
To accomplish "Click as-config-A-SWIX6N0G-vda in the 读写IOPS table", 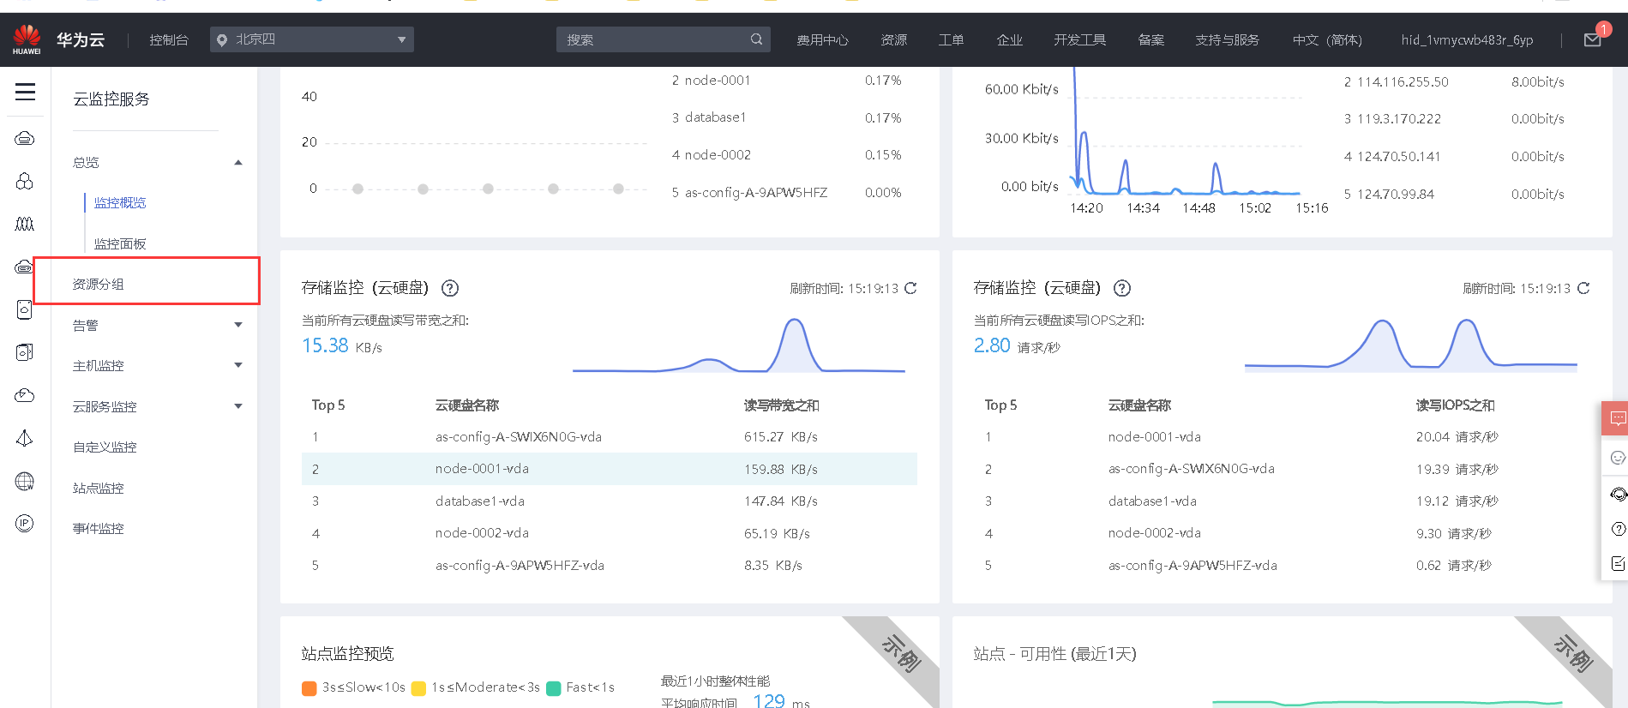I will [1191, 469].
